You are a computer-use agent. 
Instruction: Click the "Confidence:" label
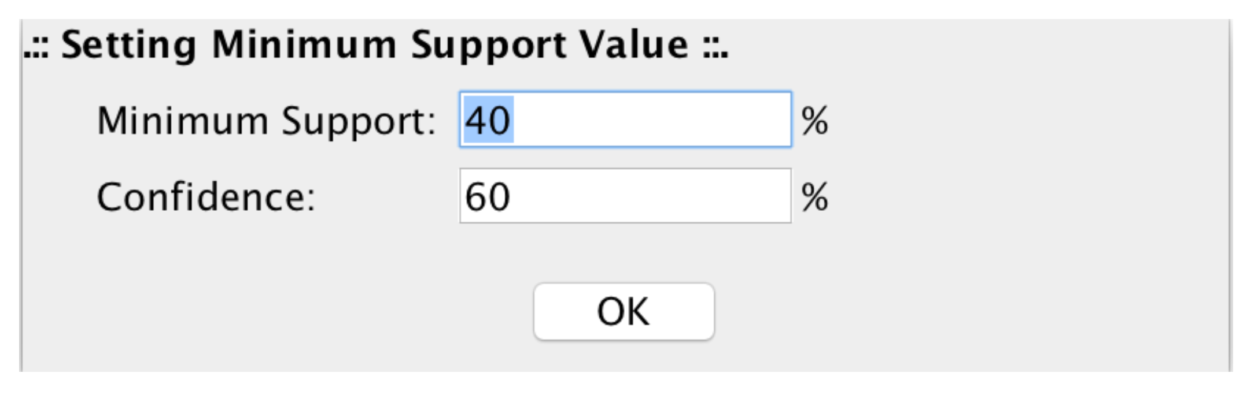[206, 197]
